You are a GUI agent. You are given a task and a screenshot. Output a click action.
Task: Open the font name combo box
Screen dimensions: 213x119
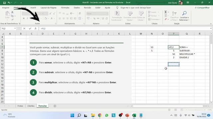click(x=31, y=14)
